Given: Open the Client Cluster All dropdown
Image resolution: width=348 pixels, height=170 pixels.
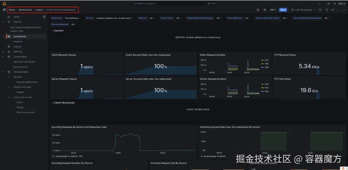Looking at the screenshot, I should click(x=179, y=18).
